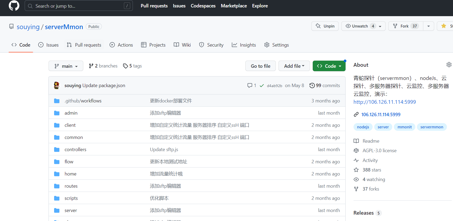Click Go to file button

pos(260,66)
